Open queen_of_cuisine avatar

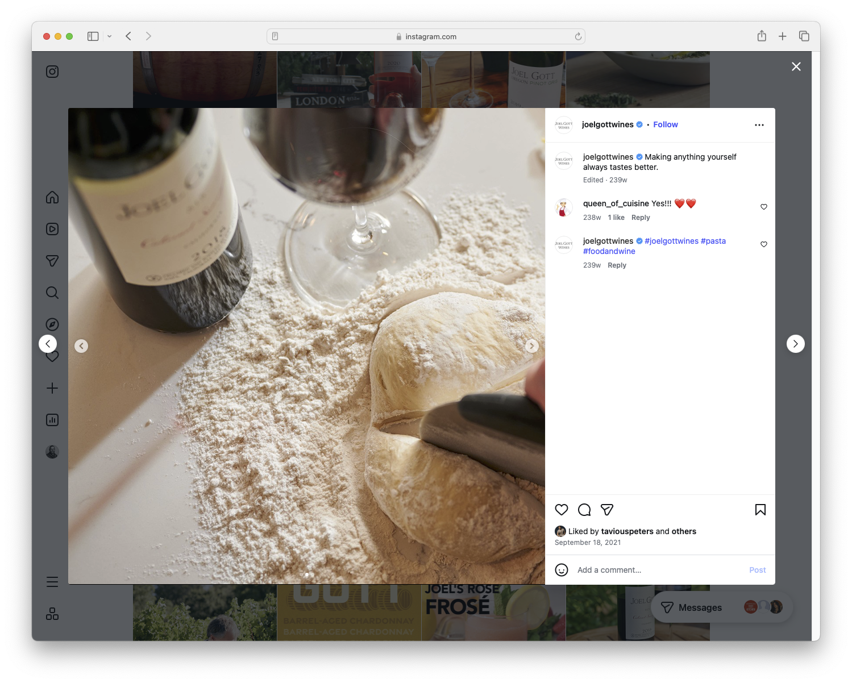click(564, 208)
